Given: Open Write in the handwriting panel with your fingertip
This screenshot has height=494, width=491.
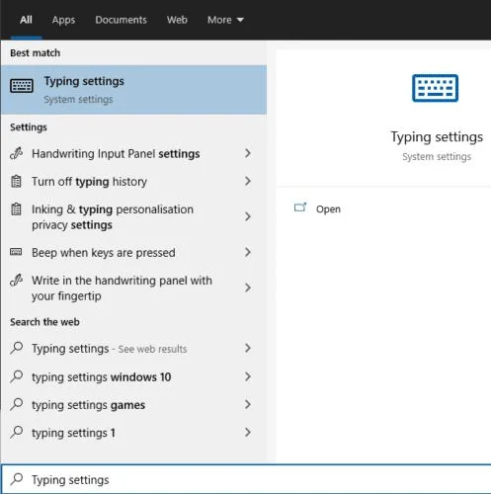Looking at the screenshot, I should click(x=133, y=288).
